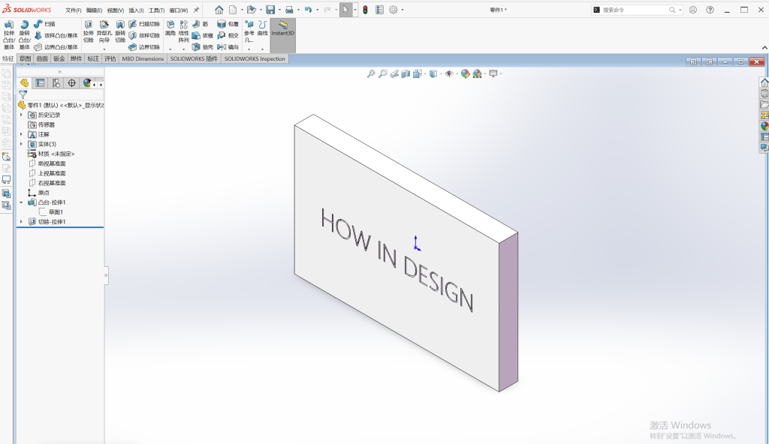This screenshot has width=769, height=444.
Task: Open the dropdown arrow under 圆角
Action: tap(170, 49)
